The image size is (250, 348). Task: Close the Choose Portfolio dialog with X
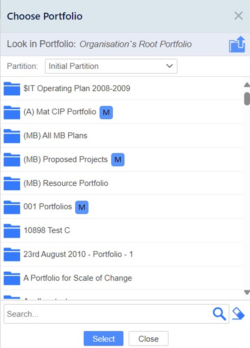point(239,16)
